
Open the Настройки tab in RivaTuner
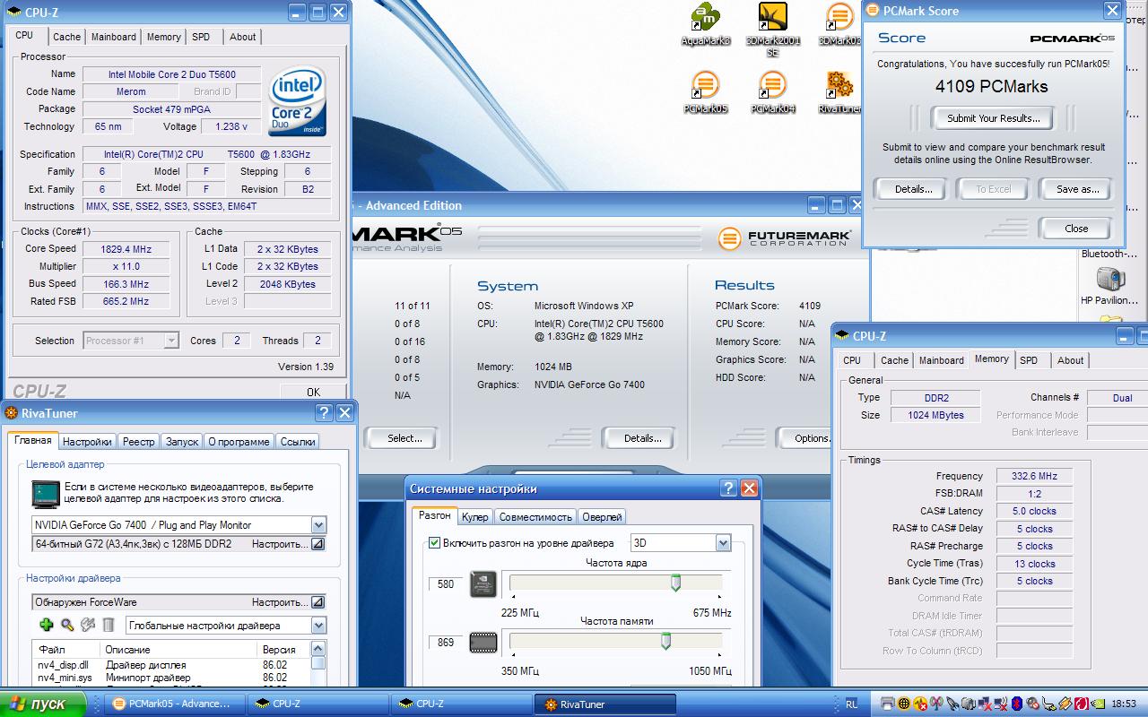[87, 442]
